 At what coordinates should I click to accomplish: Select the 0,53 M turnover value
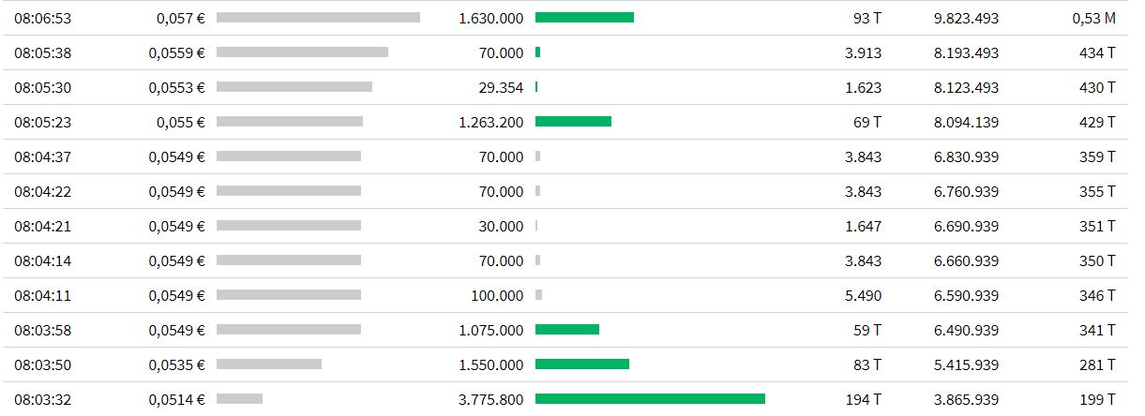pos(1093,19)
